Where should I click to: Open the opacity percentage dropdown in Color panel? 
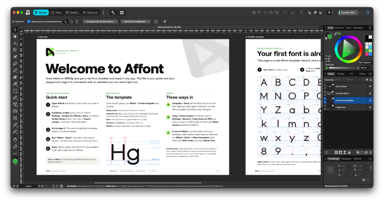pyautogui.click(x=370, y=68)
